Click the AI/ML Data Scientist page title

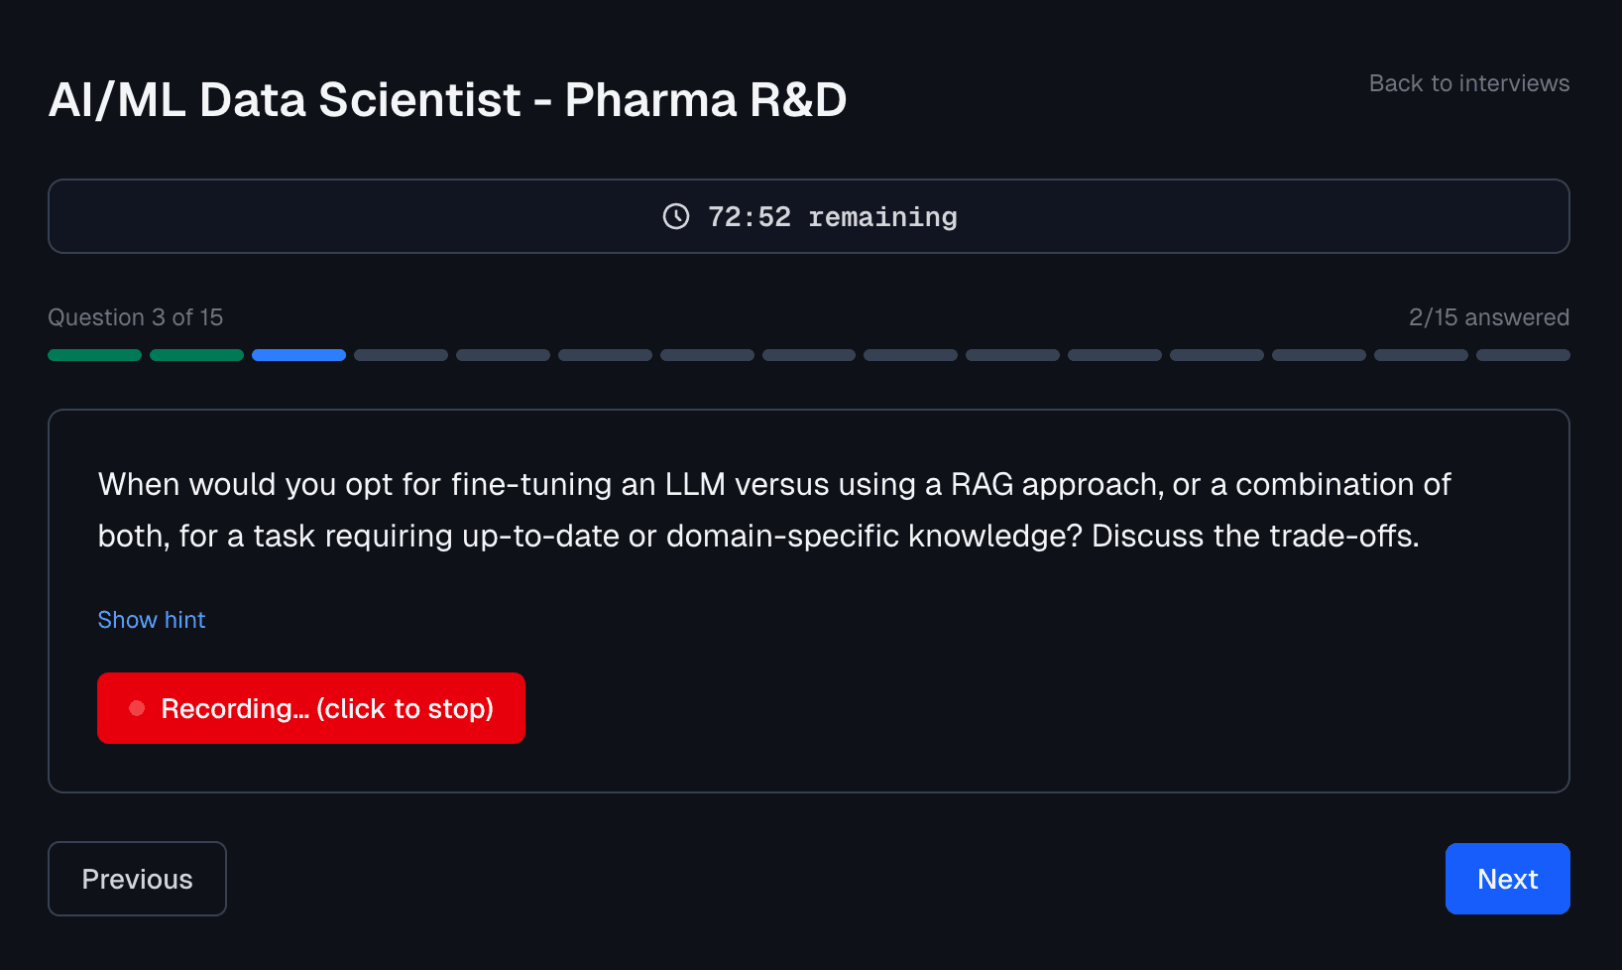pyautogui.click(x=447, y=100)
